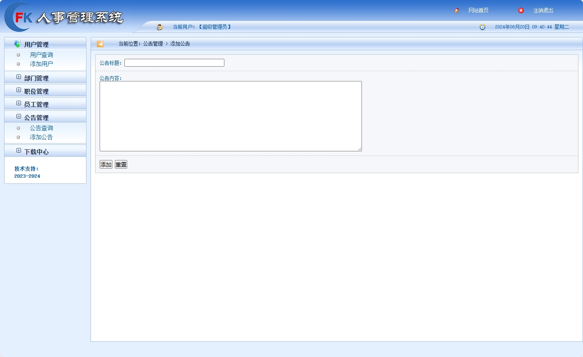Click the bullet icon beside 添加用户
The width and height of the screenshot is (583, 357).
(18, 64)
